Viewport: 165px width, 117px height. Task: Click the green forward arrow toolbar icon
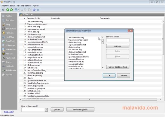coord(11,10)
